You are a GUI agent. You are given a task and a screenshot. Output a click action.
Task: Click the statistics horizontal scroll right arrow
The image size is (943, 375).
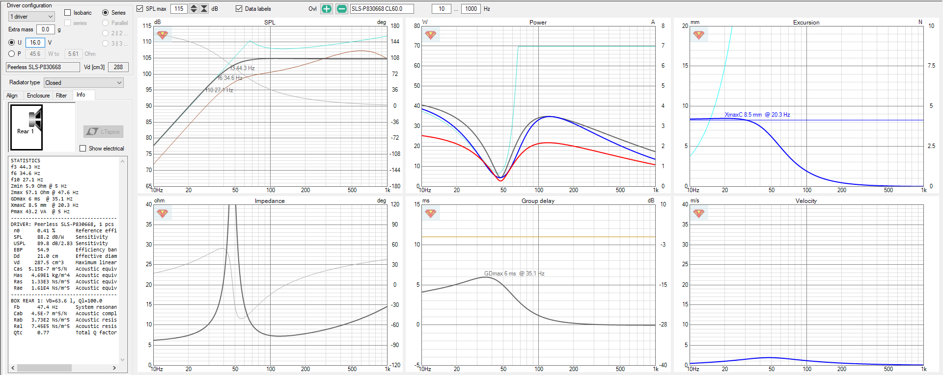[x=114, y=368]
